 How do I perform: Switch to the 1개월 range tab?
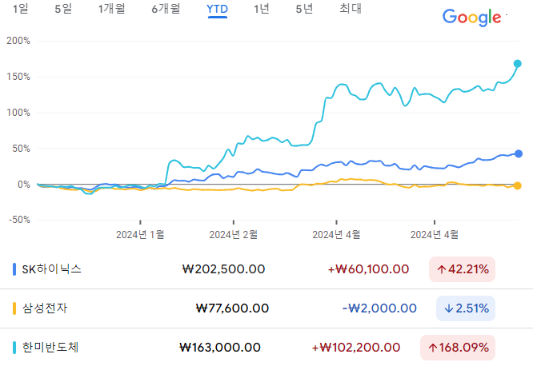tap(111, 9)
